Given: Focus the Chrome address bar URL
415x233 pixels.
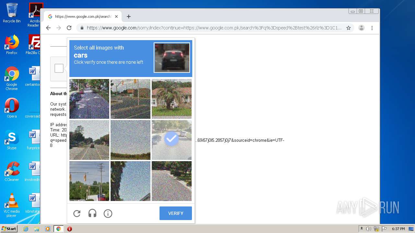Looking at the screenshot, I should coord(214,28).
